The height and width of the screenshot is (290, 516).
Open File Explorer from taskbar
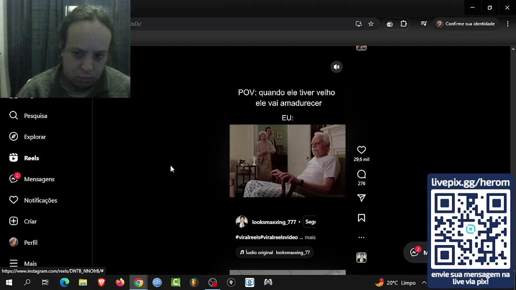click(x=83, y=283)
